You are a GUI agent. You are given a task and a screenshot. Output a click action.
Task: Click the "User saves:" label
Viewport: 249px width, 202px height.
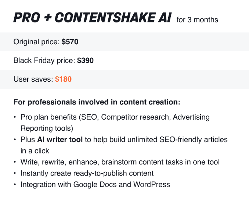(33, 79)
